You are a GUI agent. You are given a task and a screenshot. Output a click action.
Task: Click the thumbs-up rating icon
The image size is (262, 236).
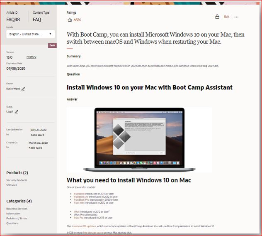[70, 20]
